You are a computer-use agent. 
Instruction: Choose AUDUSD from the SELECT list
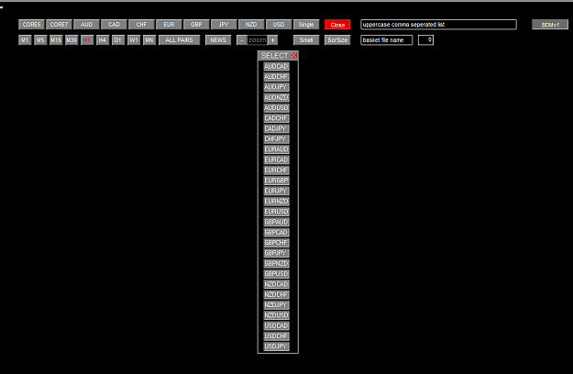coord(276,108)
